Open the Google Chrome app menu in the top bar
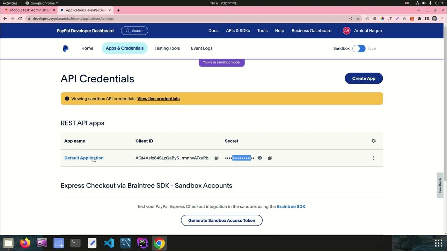447x251 pixels. click(x=42, y=3)
